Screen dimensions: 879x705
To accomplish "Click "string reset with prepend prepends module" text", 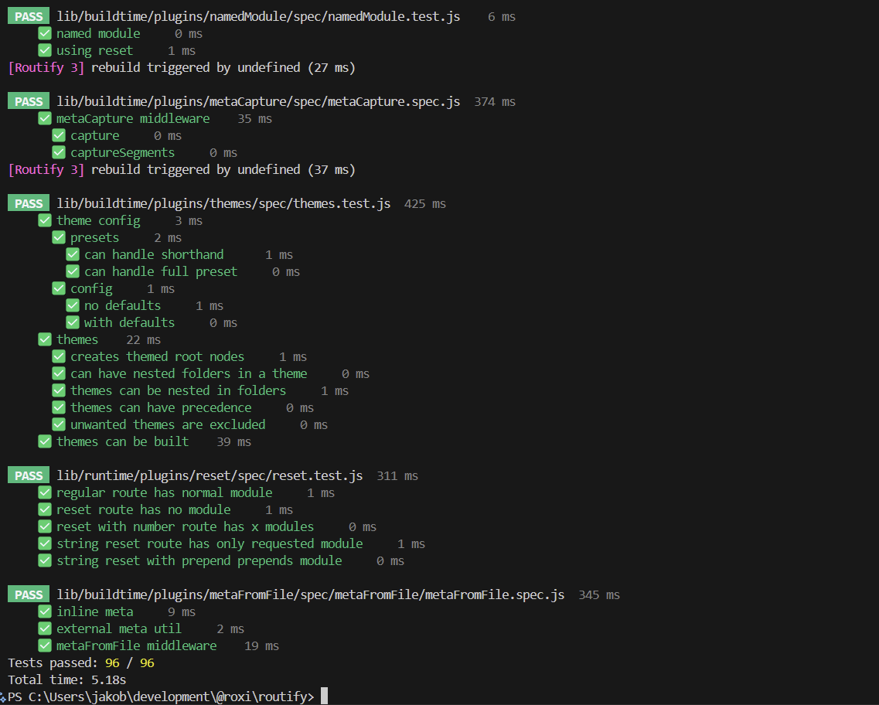I will (199, 561).
